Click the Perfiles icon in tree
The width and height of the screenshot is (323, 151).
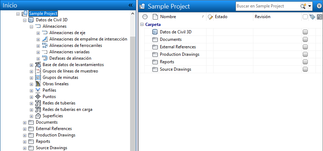point(38,90)
